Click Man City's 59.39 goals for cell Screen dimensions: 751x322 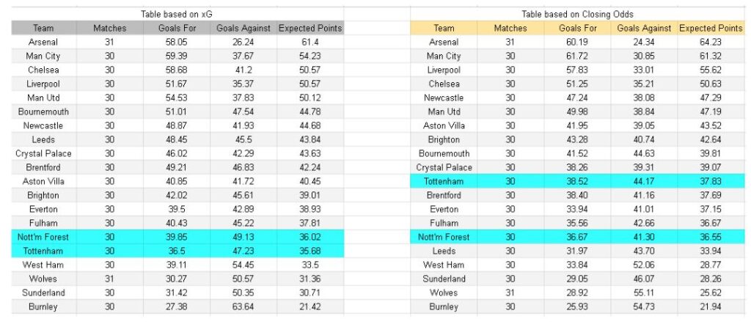[x=176, y=56]
